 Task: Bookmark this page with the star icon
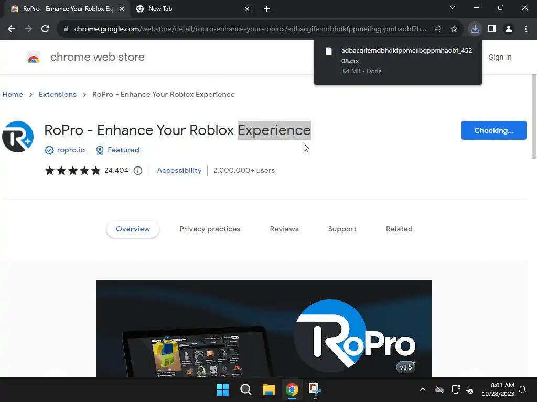pos(454,29)
